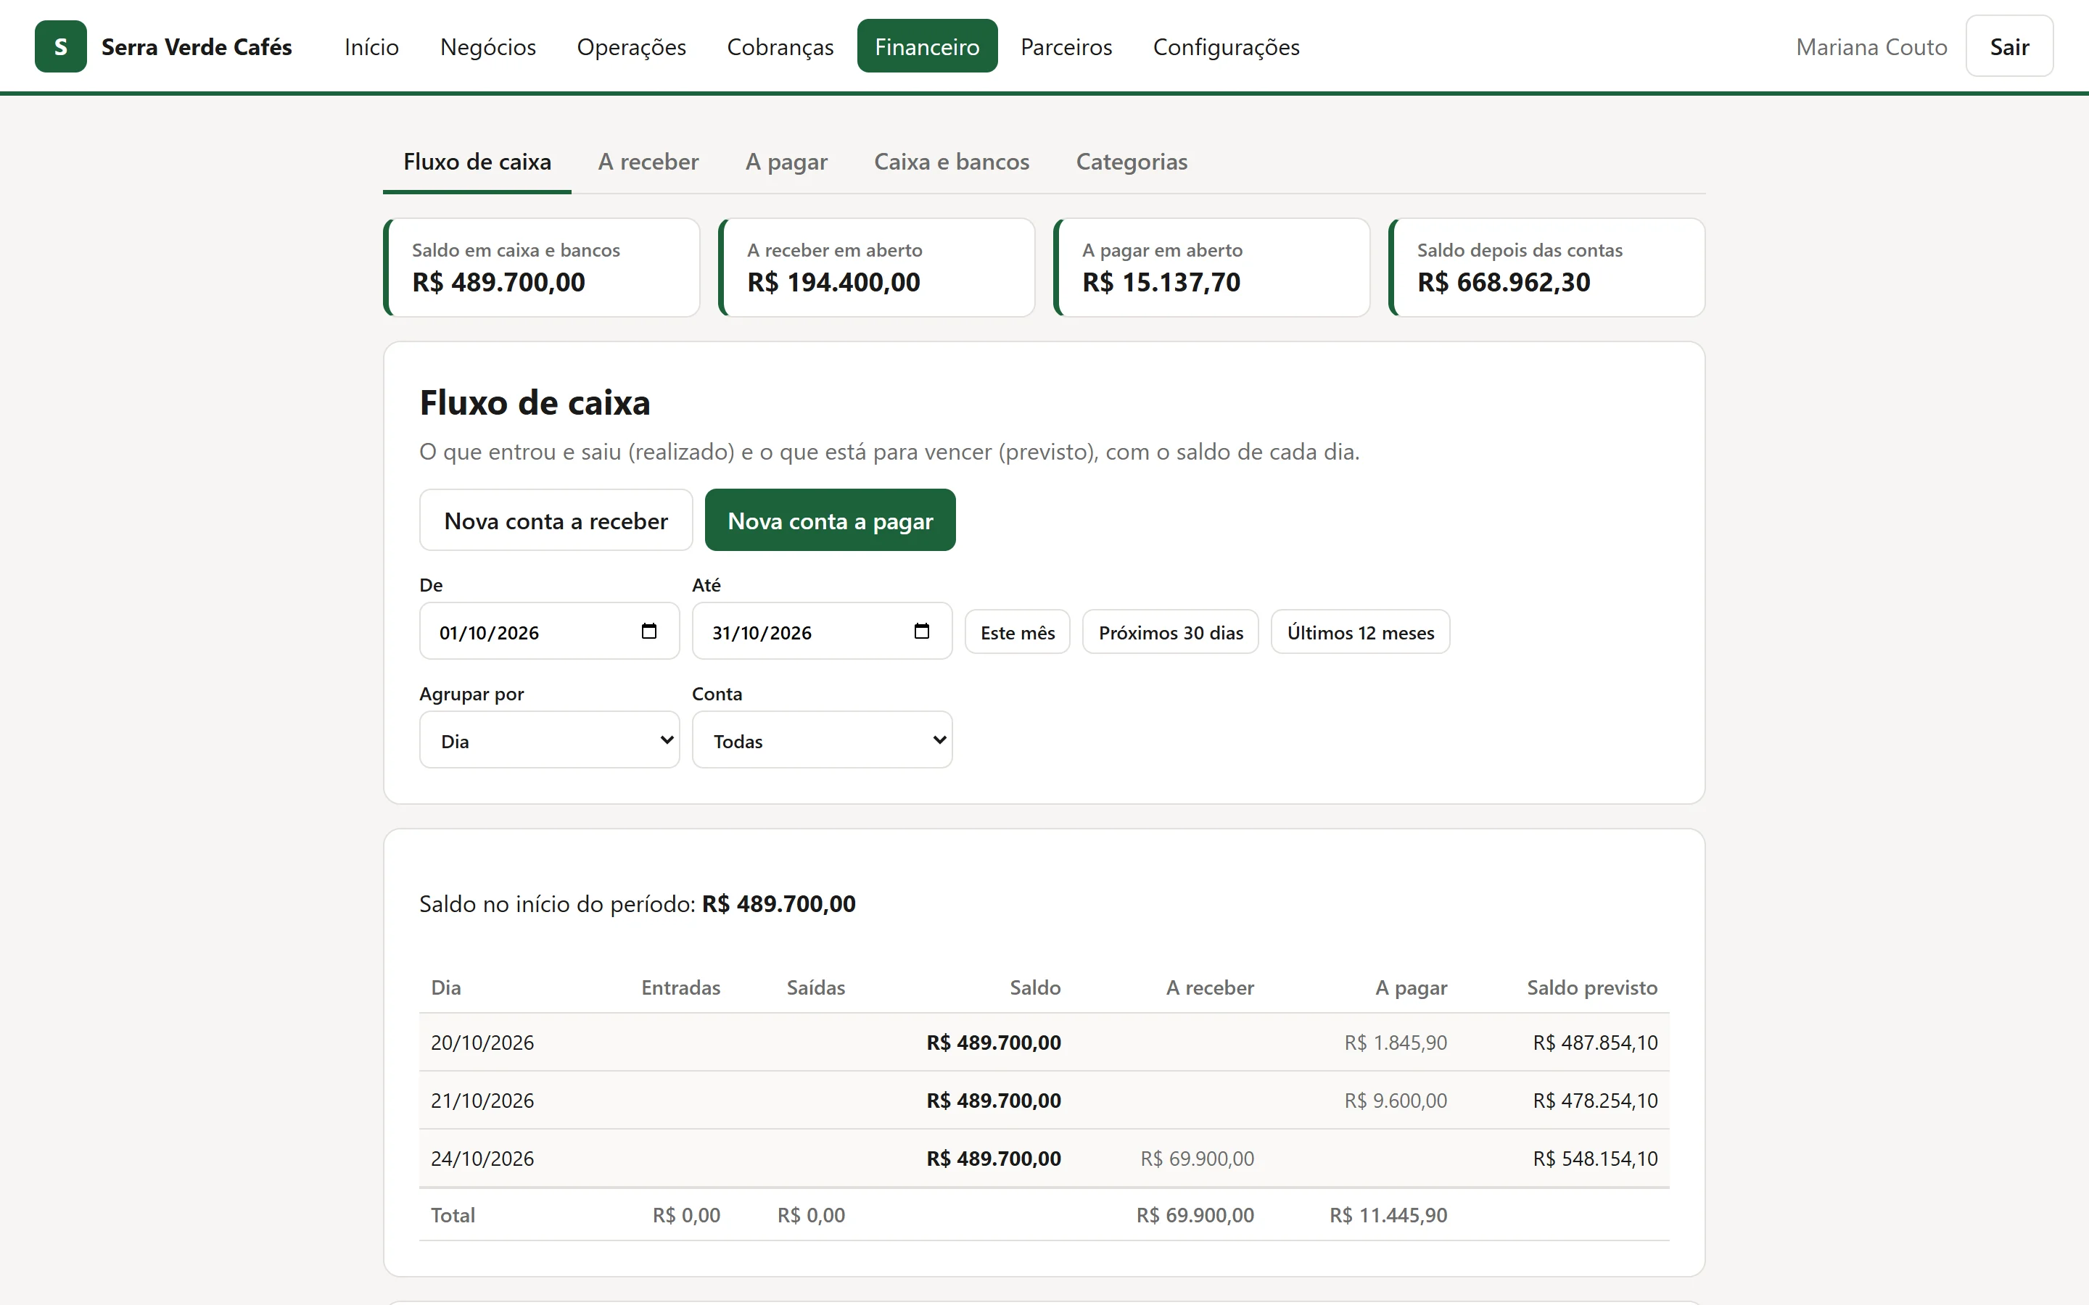The width and height of the screenshot is (2089, 1305).
Task: Open the Caixa e bancos tab
Action: [951, 162]
